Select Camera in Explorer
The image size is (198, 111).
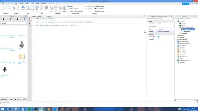[183, 23]
